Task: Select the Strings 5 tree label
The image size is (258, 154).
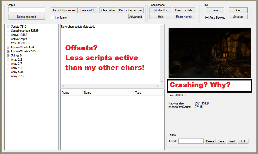Action: pos(16,55)
